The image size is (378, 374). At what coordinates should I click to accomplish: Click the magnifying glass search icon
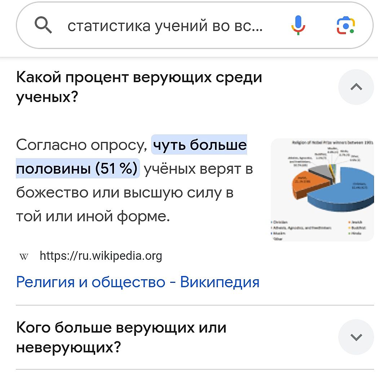click(44, 26)
